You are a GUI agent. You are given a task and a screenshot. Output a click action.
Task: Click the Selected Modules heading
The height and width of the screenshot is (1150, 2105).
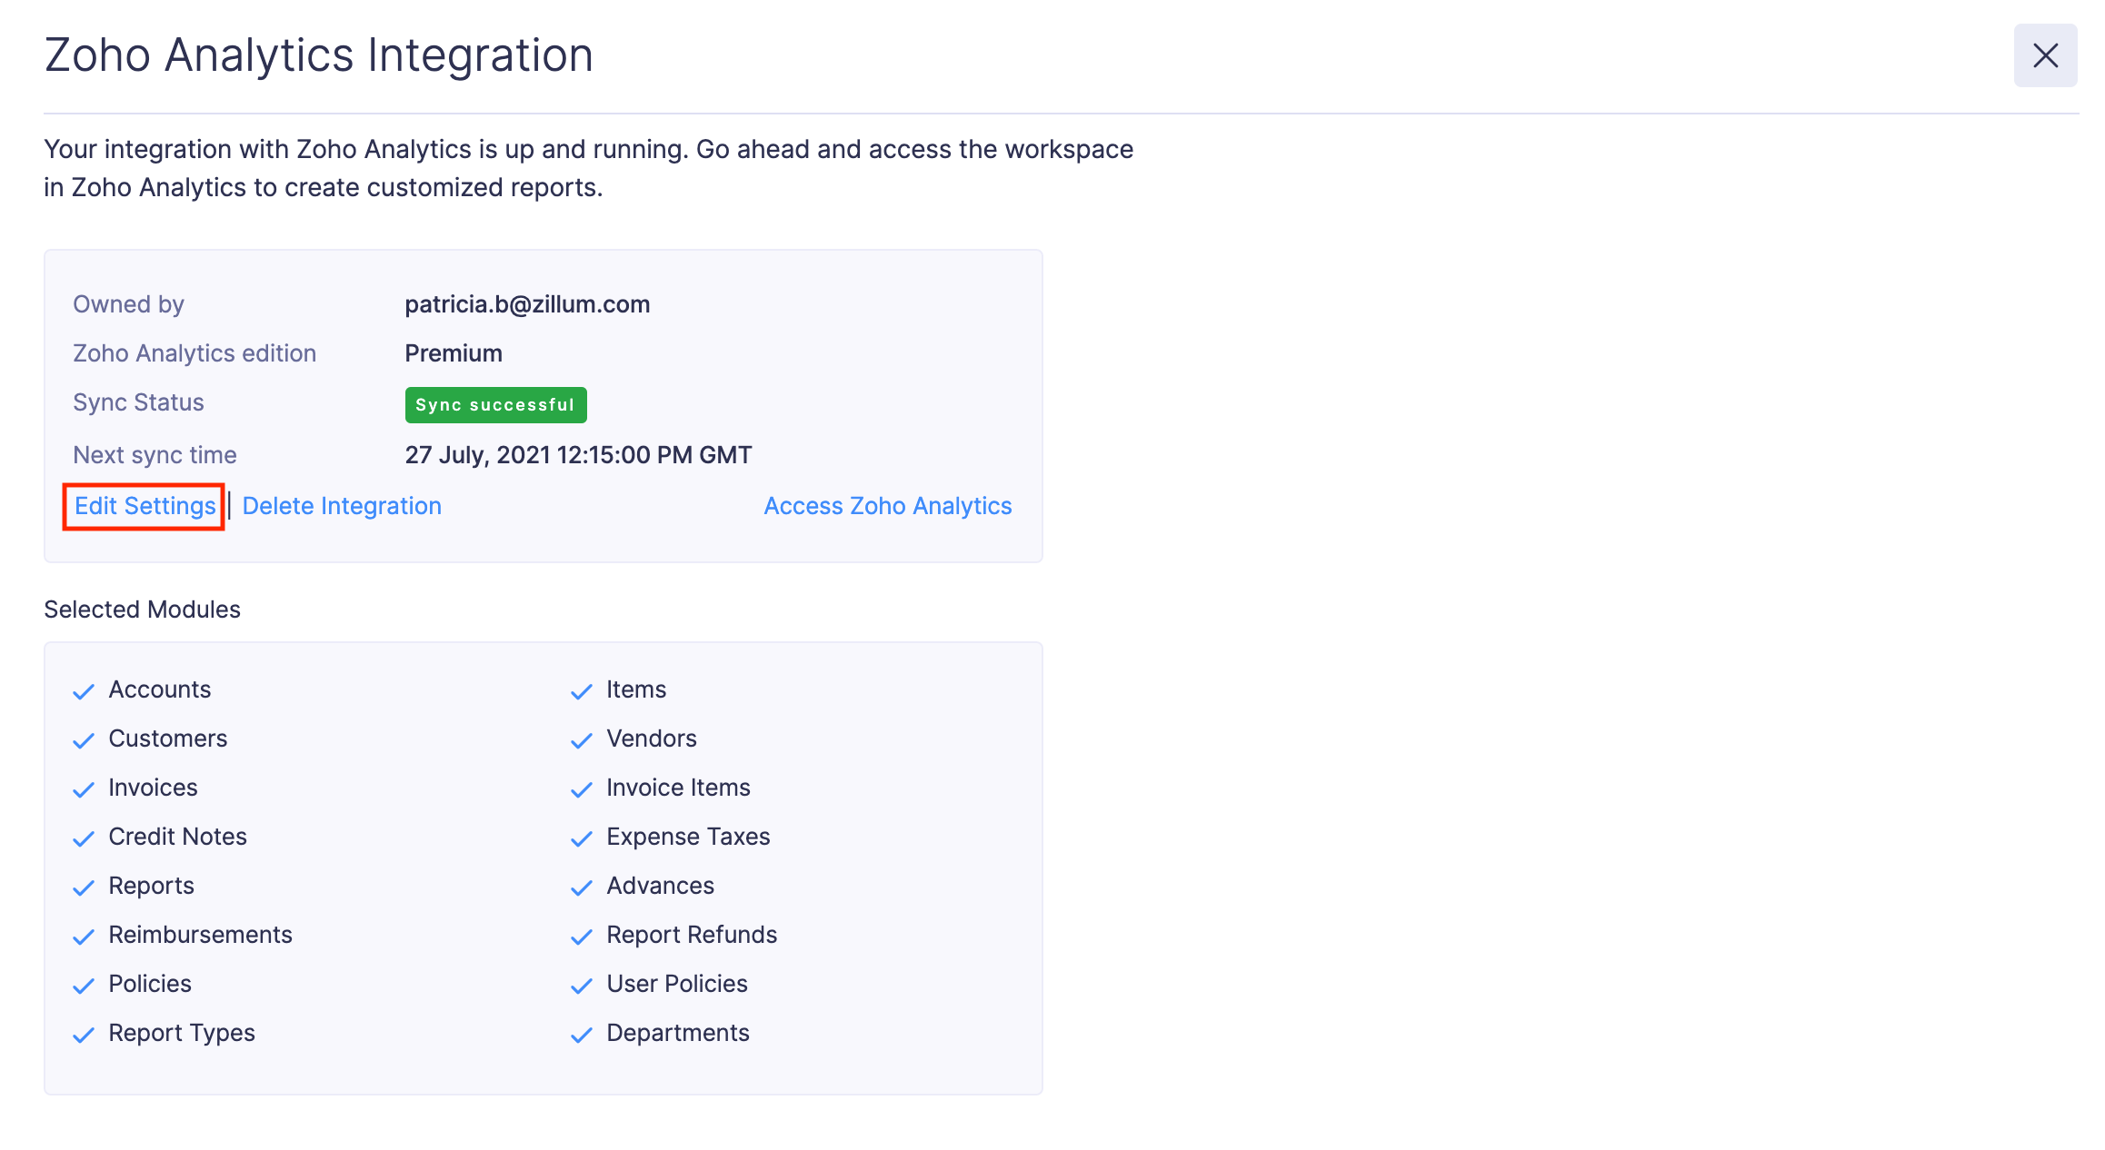(x=142, y=610)
